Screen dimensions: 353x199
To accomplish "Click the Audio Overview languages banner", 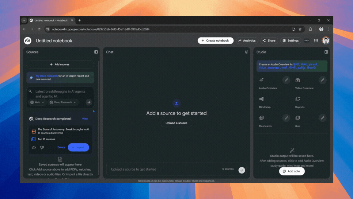I will [x=292, y=66].
